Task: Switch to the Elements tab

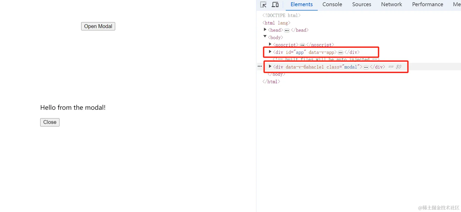Action: tap(301, 4)
